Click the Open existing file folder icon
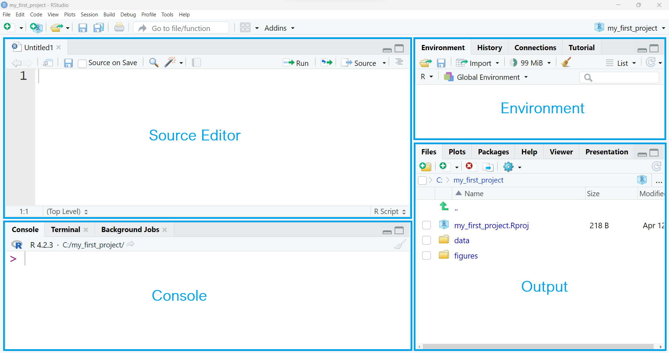The image size is (669, 353). click(57, 28)
